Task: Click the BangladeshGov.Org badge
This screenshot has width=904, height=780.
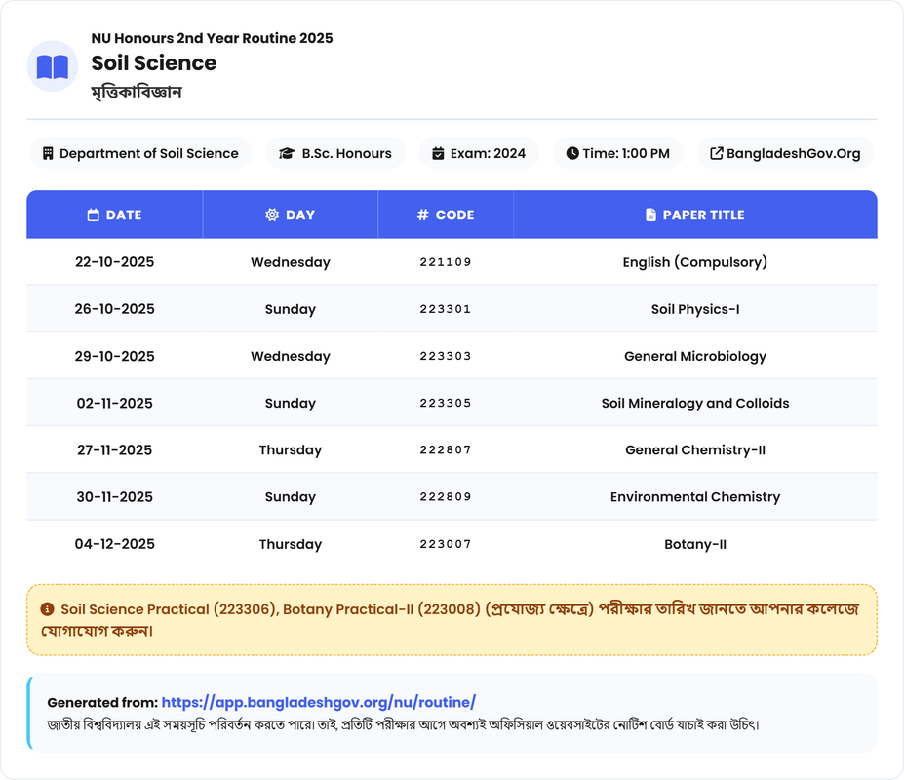Action: (x=785, y=153)
